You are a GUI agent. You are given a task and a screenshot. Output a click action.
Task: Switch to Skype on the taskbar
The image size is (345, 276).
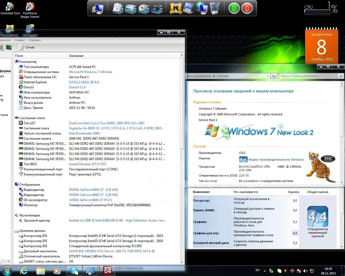click(x=74, y=270)
